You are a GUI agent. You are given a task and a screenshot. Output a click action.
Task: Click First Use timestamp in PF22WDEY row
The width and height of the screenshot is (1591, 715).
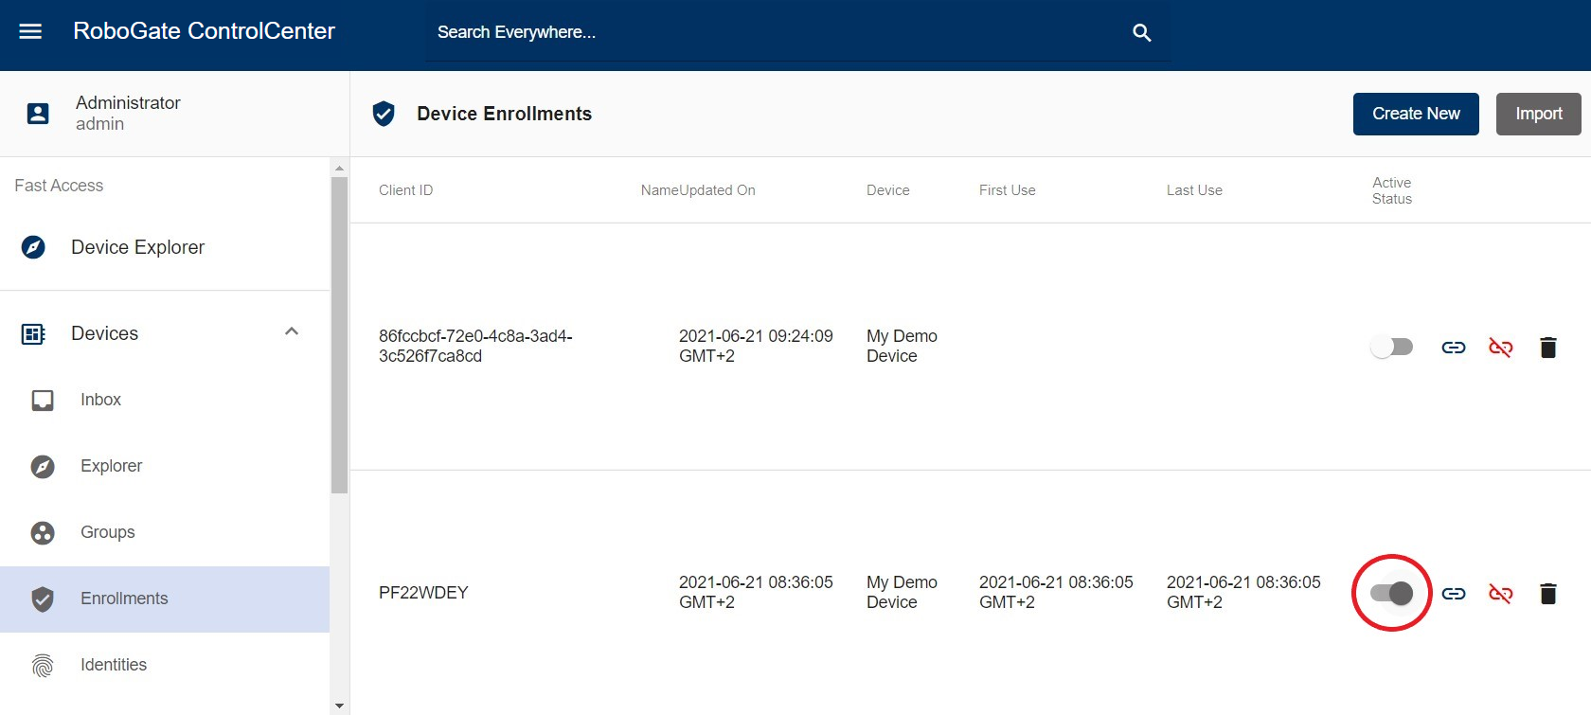[x=1056, y=592]
